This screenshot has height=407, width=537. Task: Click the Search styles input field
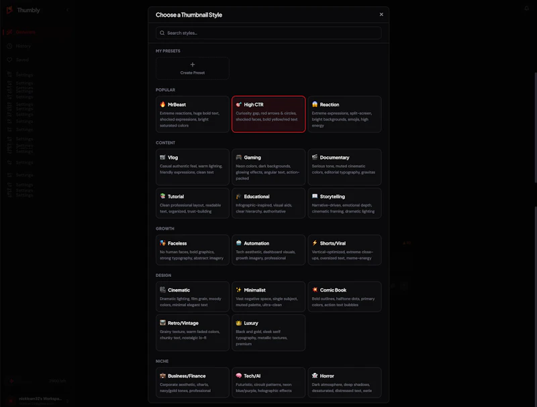[x=268, y=33]
